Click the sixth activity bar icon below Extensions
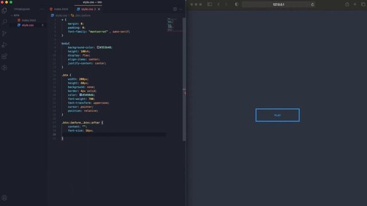The image size is (367, 206). point(4,68)
